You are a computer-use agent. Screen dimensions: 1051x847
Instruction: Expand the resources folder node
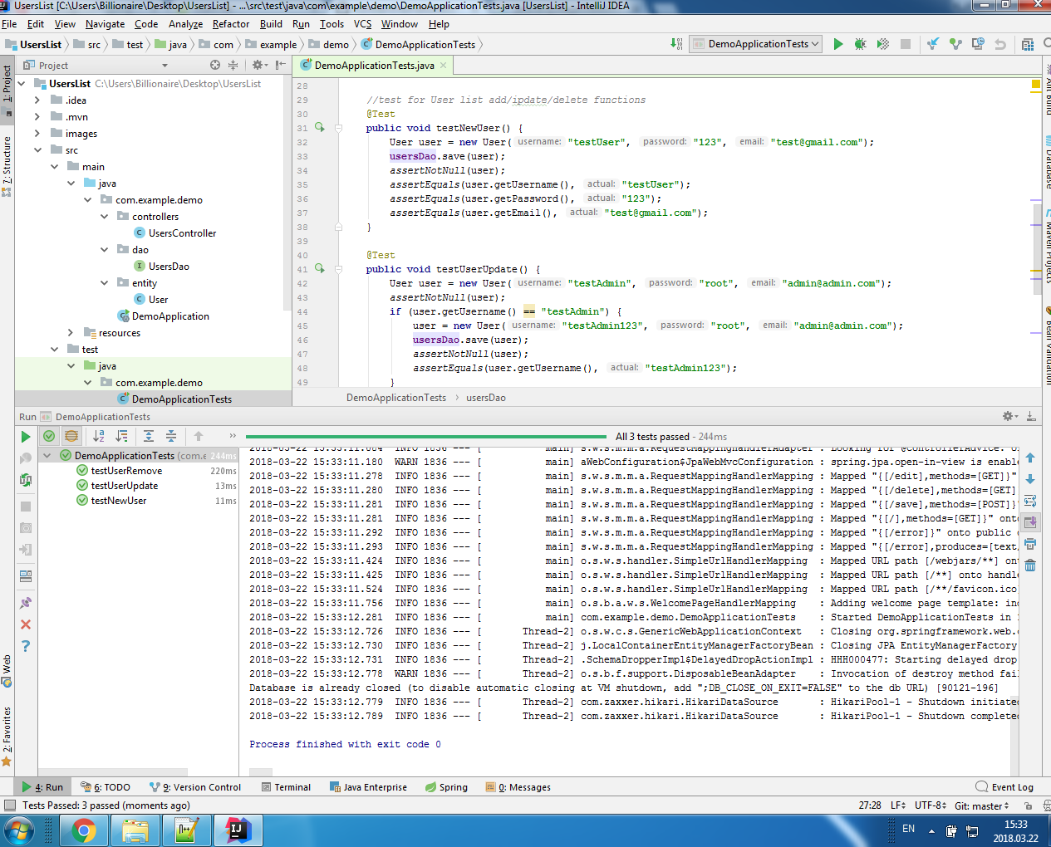click(71, 333)
